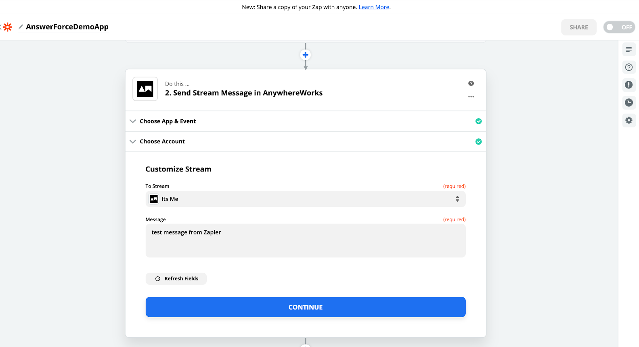Click the Customize Stream heading
Viewport: 639px width, 347px height.
tap(178, 169)
